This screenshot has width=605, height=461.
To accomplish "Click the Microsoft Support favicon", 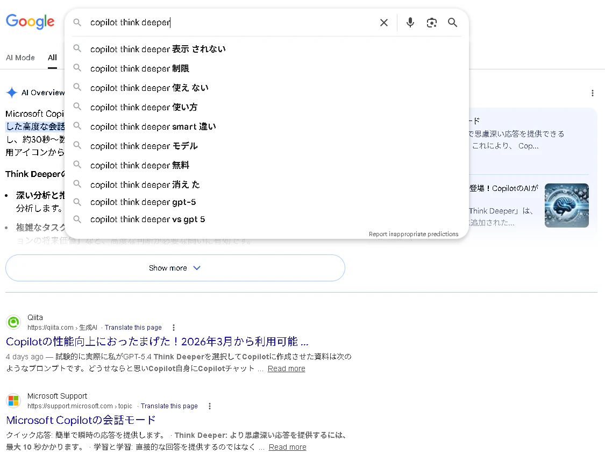I will (13, 400).
